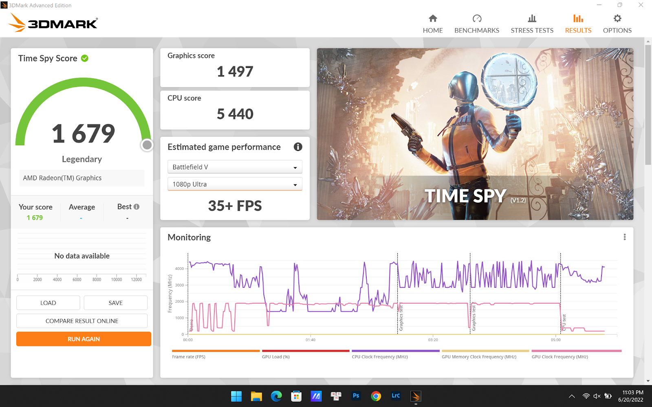Click the info icon beside Estimated game performance
This screenshot has width=652, height=407.
click(298, 147)
